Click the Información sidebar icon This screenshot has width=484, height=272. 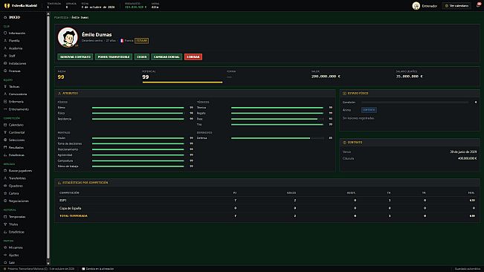click(5, 33)
